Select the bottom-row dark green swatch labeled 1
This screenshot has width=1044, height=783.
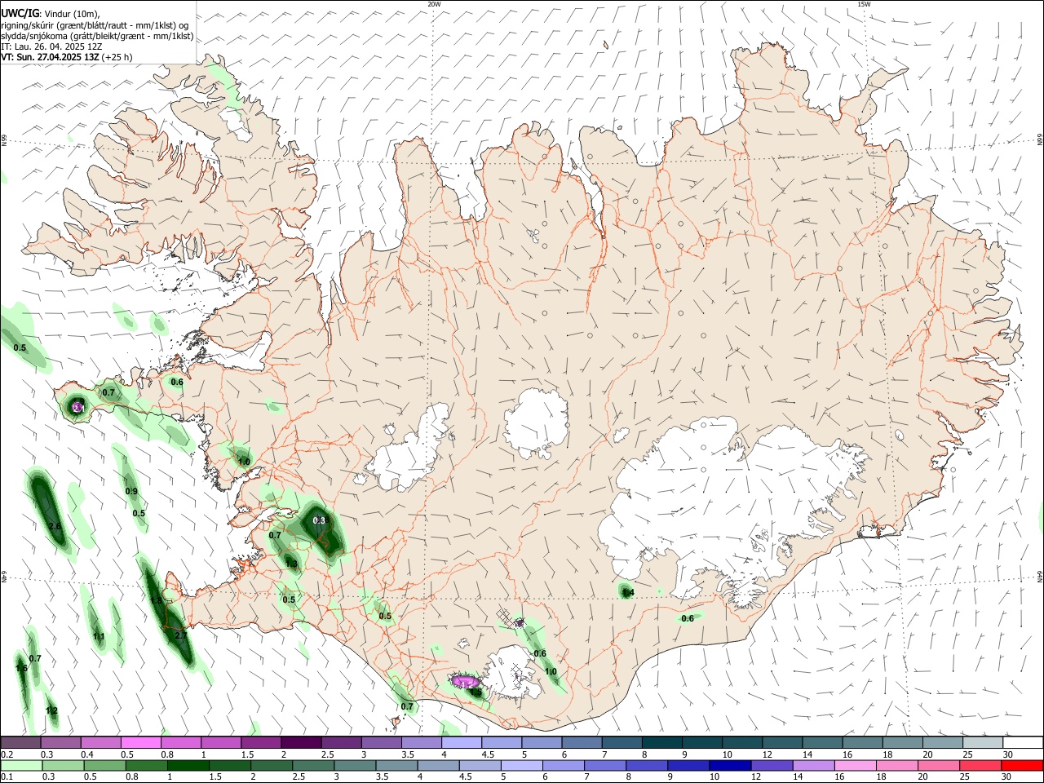click(x=187, y=765)
